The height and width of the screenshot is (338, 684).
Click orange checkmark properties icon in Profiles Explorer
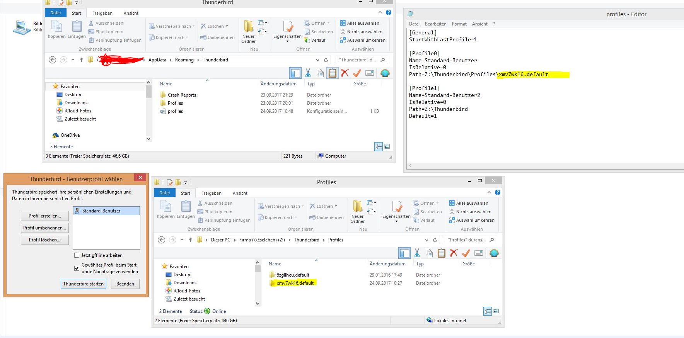[466, 253]
